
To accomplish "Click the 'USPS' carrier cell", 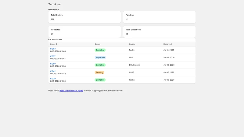I will (x=131, y=72).
